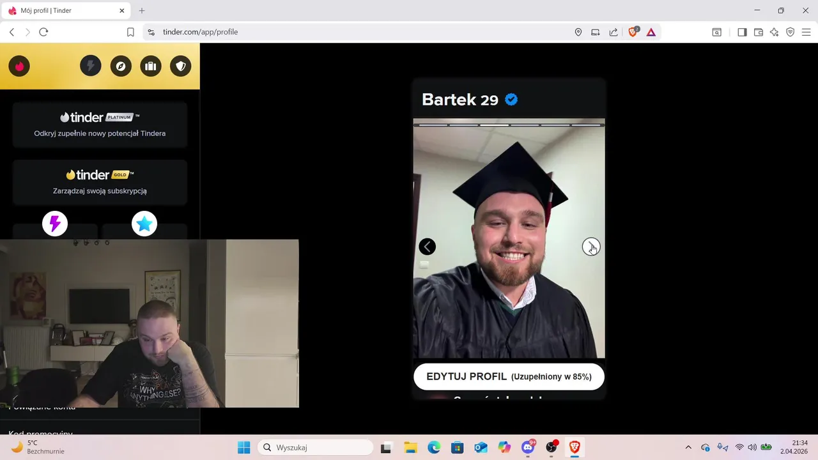Image resolution: width=818 pixels, height=460 pixels.
Task: Click the Brave browser taskbar icon
Action: (575, 448)
